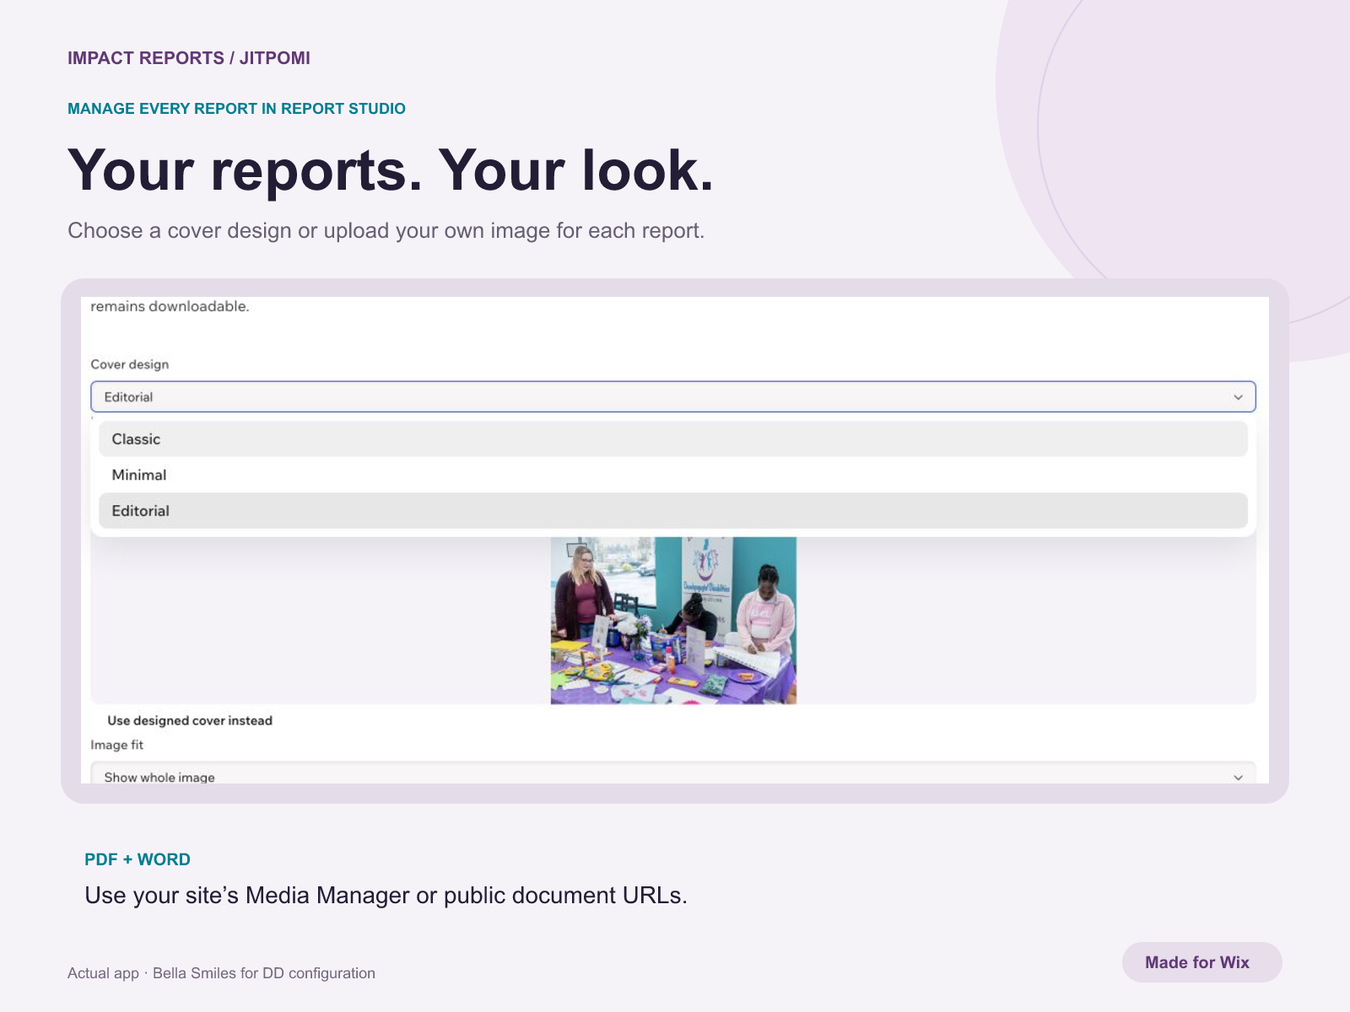Screen dimensions: 1350x1012
Task: Click the Cover design dropdown chevron arrow
Action: coord(1238,397)
